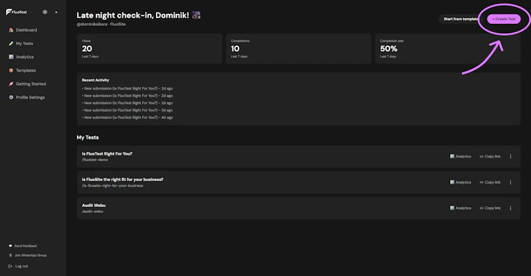Screen dimensions: 531x276
Task: Click the 'Late night check-in, Dominik!' heading
Action: [x=133, y=15]
